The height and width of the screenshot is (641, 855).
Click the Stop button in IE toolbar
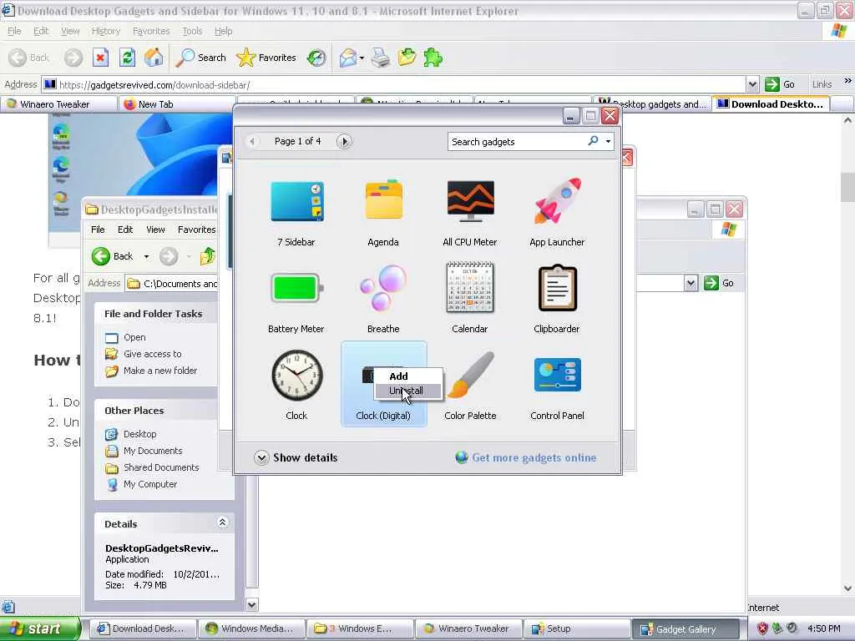[x=101, y=58]
